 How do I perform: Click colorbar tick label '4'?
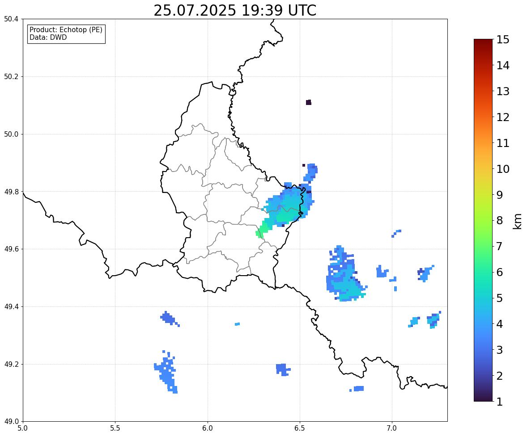[x=500, y=324]
